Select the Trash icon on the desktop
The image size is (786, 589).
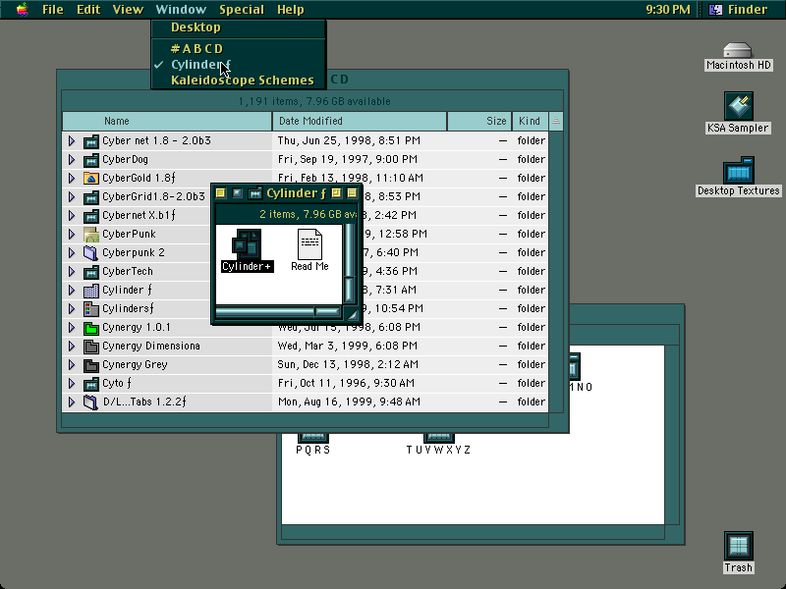tap(739, 547)
